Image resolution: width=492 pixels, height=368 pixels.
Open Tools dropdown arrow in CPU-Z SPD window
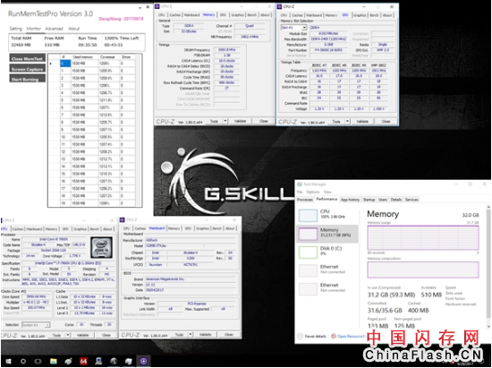pyautogui.click(x=347, y=122)
